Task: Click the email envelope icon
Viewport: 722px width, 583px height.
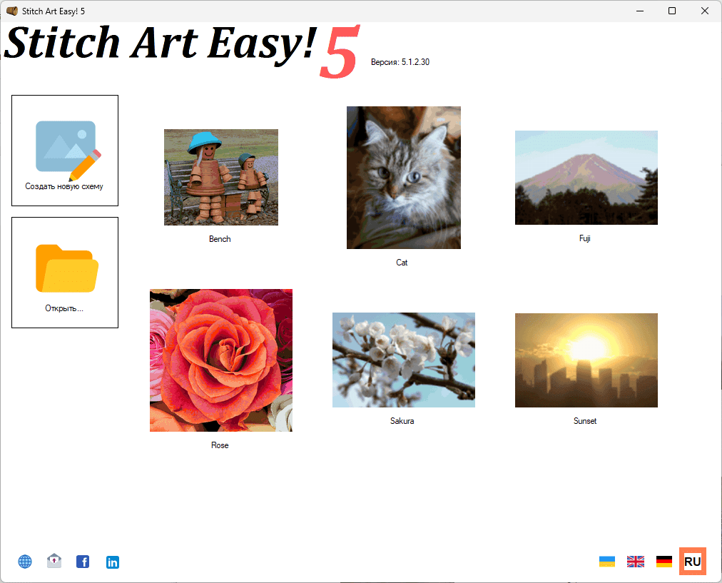Action: coord(54,561)
